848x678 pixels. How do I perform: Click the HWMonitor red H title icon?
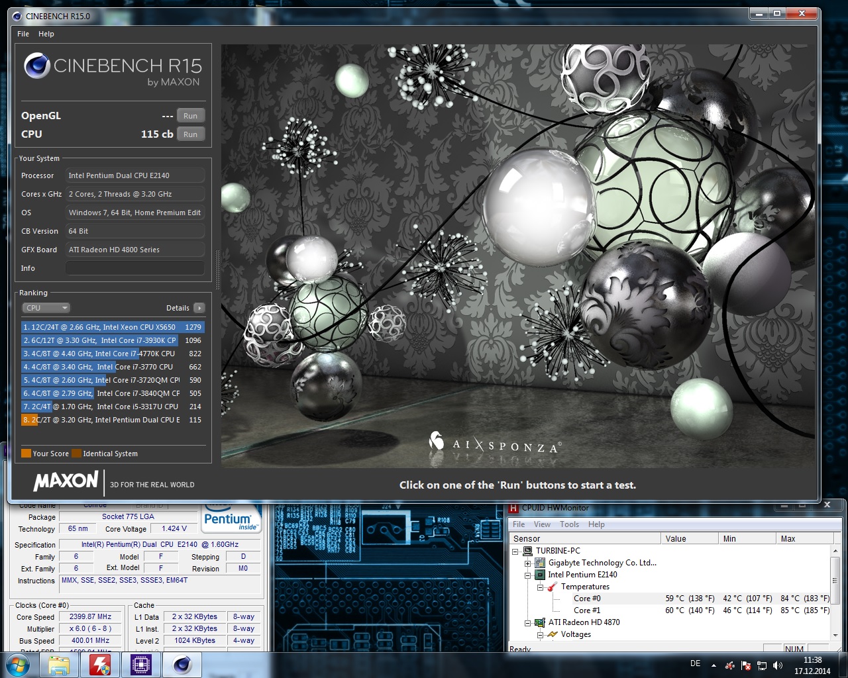tap(514, 508)
